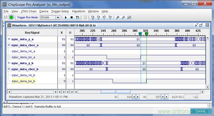Expand the sync_data_cbcr_b bus

(9, 69)
